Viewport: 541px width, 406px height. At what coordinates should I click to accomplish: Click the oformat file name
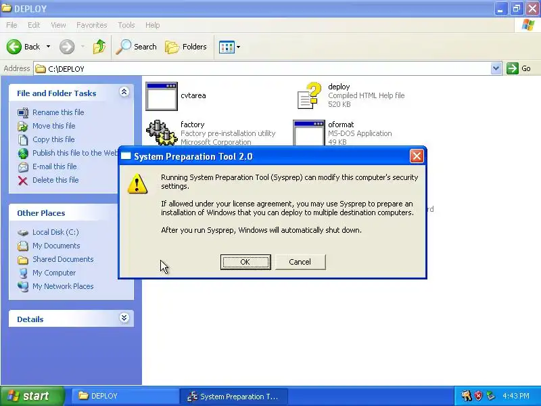(x=341, y=125)
